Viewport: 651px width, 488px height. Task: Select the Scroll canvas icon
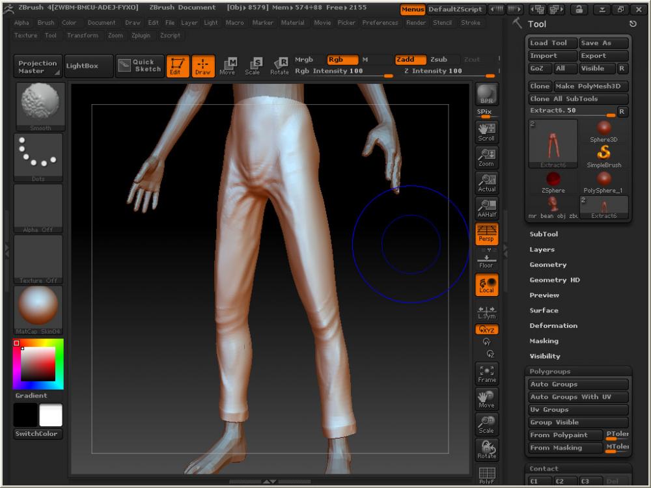coord(486,131)
